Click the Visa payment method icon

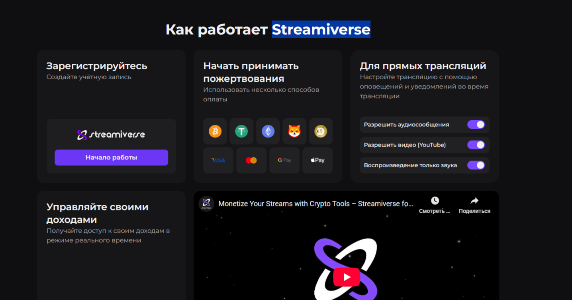click(x=218, y=160)
